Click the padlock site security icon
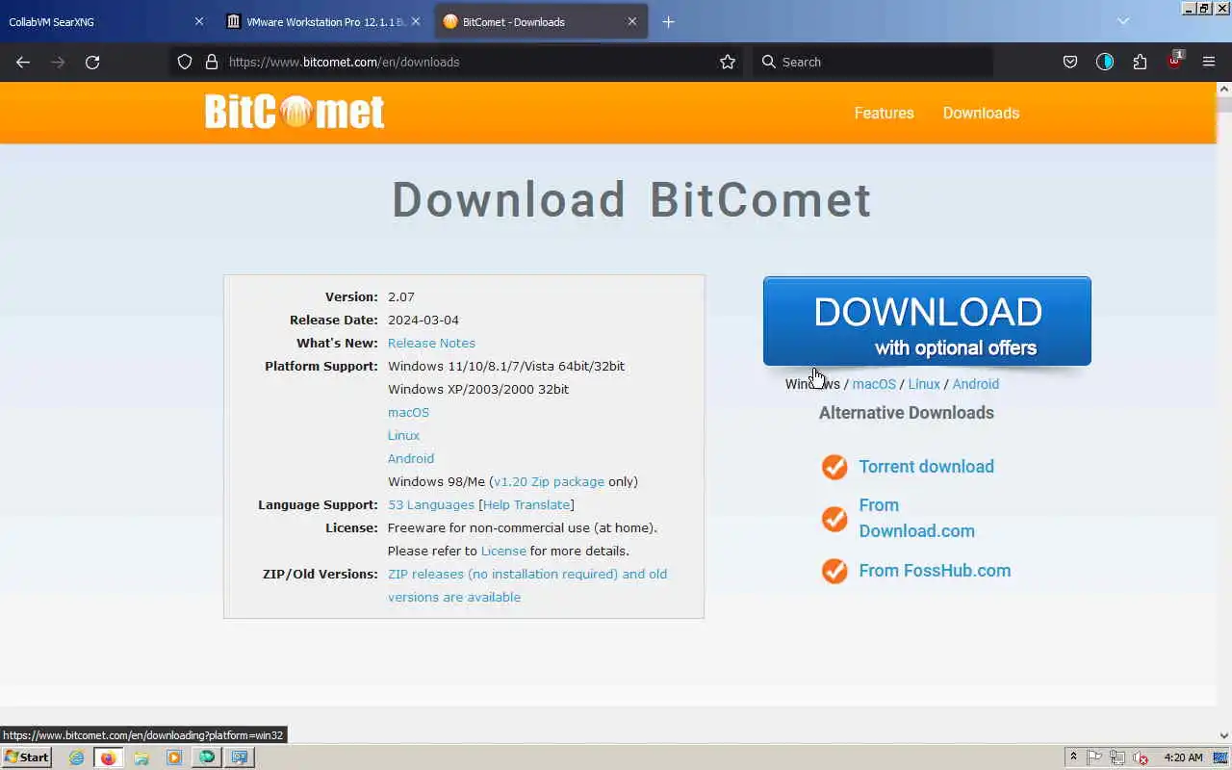 212,62
